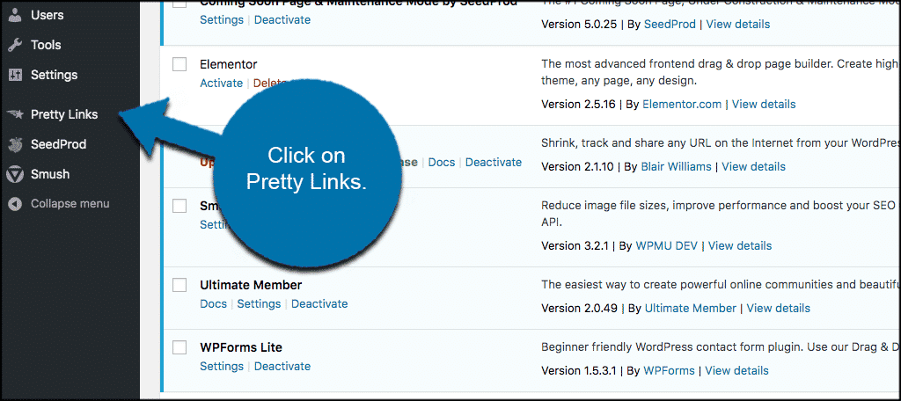Open the SeedProd author link

point(670,24)
